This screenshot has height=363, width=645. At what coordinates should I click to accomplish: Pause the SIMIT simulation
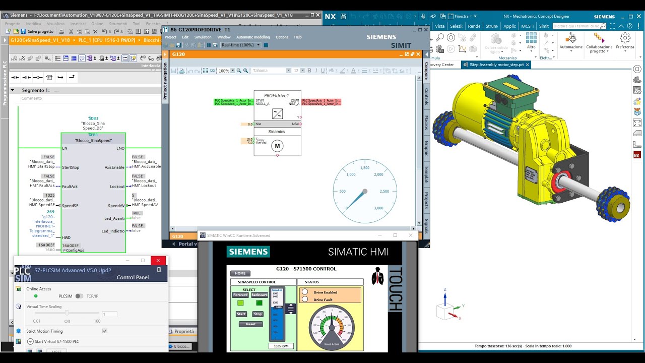(209, 45)
